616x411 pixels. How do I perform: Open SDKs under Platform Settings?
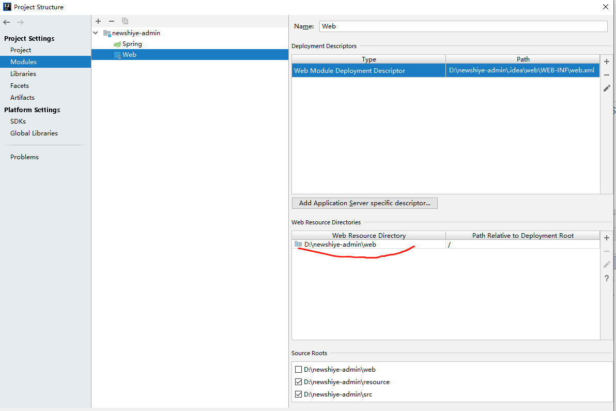point(18,121)
